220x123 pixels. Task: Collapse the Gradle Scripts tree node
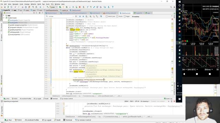click(x=4, y=18)
